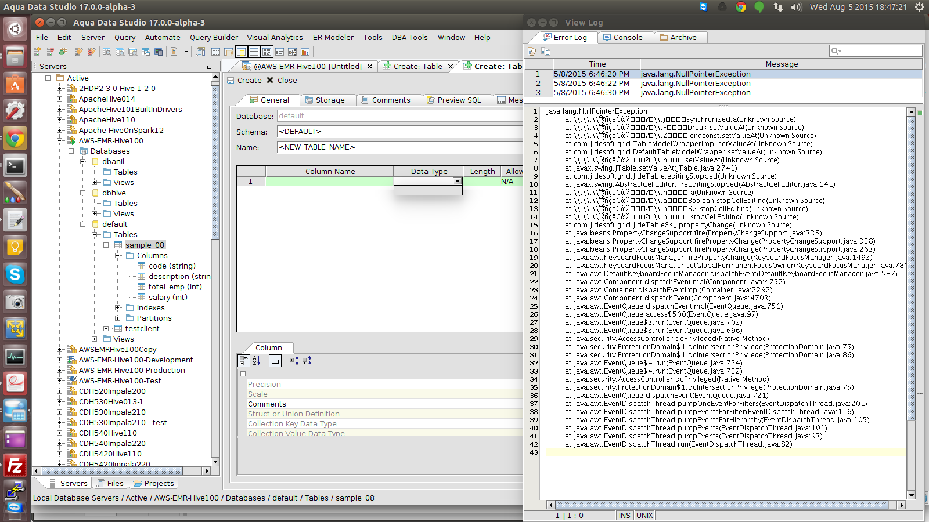Open the ER Modeler menu

tap(333, 38)
